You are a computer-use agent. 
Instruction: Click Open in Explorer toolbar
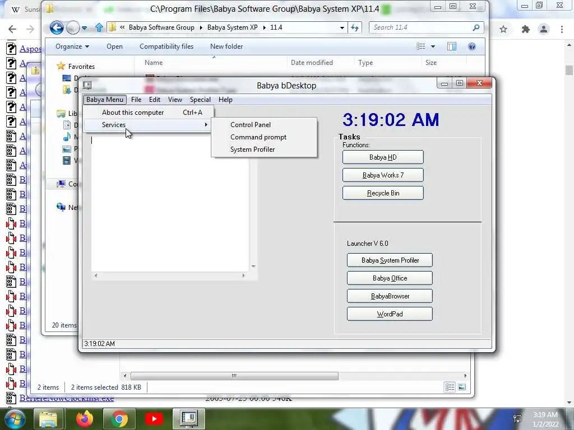(x=114, y=46)
